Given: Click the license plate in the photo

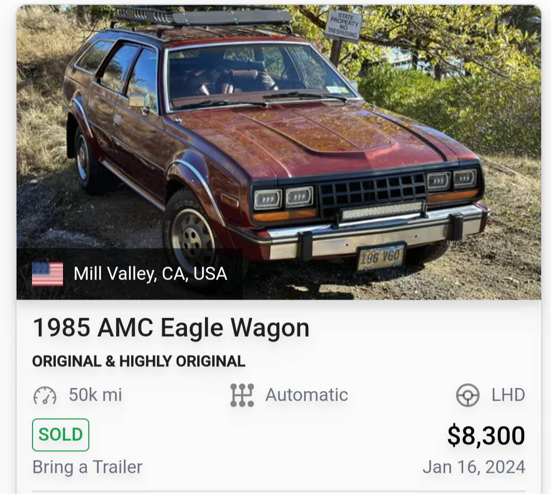Looking at the screenshot, I should pyautogui.click(x=381, y=257).
